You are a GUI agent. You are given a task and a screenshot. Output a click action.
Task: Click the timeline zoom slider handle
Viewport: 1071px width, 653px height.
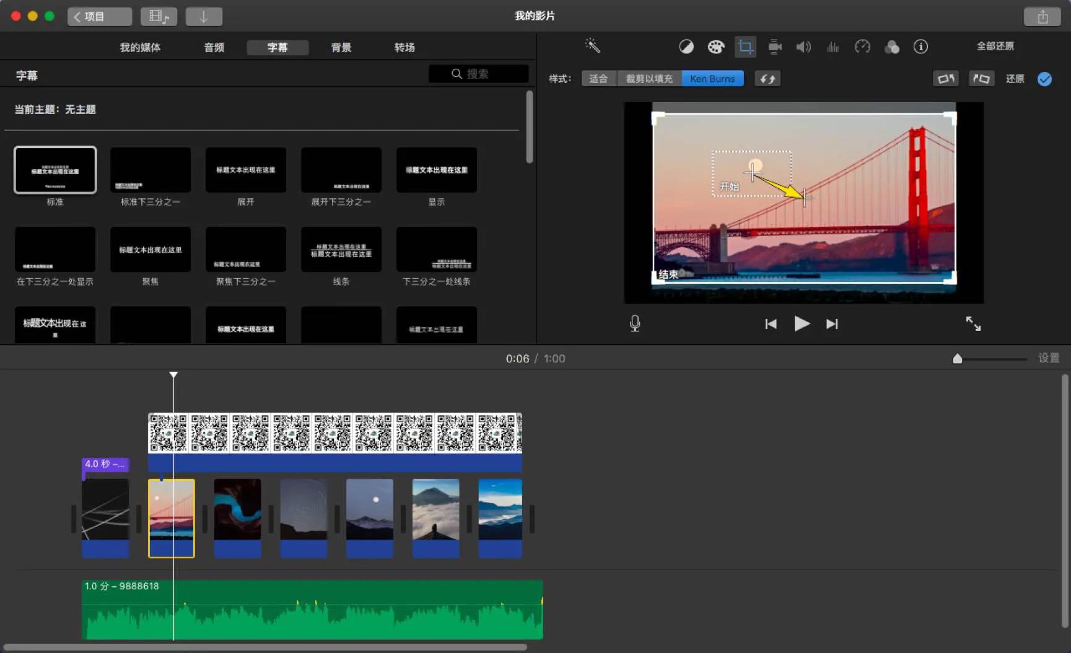pos(958,359)
